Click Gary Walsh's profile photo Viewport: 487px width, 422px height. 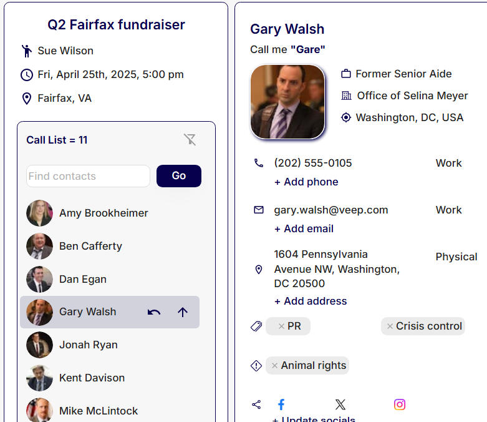point(287,102)
